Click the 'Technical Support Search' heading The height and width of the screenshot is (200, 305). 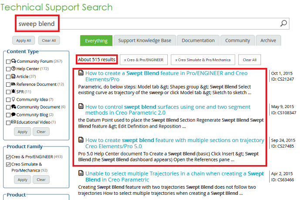tap(57, 7)
